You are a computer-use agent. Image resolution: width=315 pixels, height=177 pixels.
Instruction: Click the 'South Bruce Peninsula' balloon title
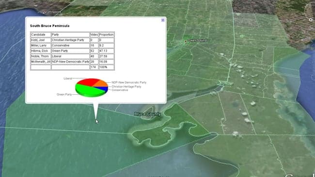(49, 26)
